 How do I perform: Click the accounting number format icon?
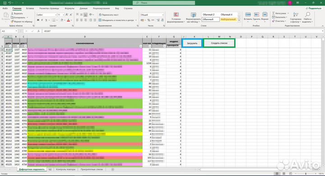coord(142,20)
